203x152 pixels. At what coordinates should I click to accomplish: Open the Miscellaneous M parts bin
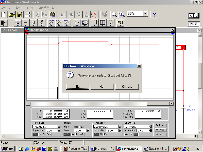pos(110,23)
